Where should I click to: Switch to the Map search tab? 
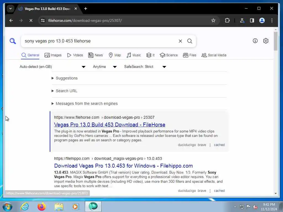pos(115,55)
